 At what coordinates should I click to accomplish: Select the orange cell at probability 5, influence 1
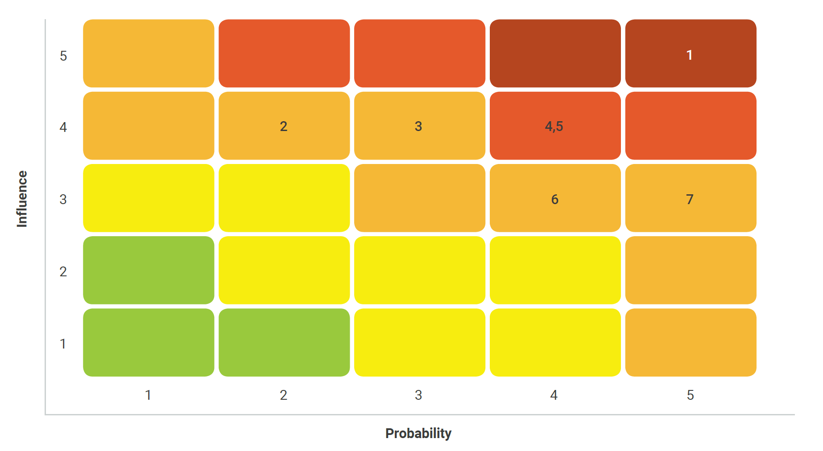click(x=690, y=342)
